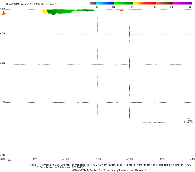The height and width of the screenshot is (172, 195).
Task: Click the color bar label "50"
Action: click(x=156, y=7)
